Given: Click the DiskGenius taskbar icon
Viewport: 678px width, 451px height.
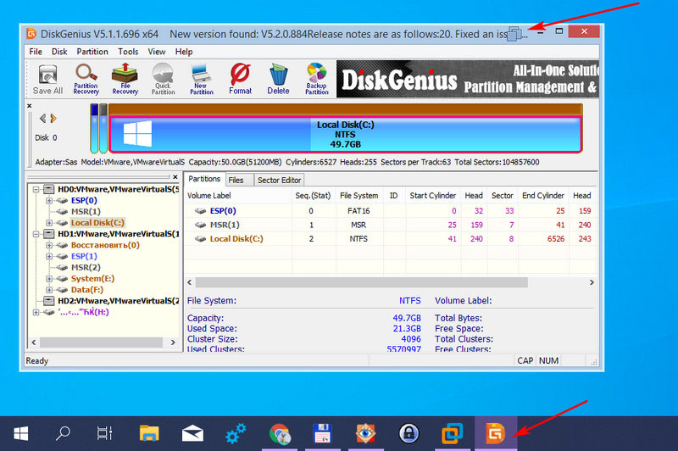Looking at the screenshot, I should coord(496,433).
